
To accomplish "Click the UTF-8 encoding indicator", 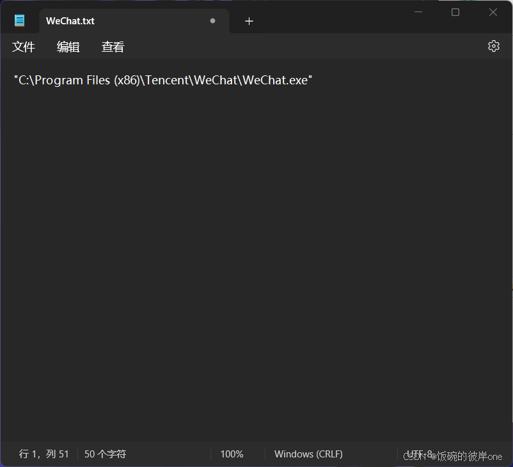I will click(x=420, y=454).
